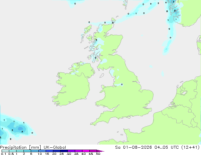Select the 5–10 mm legend color swatch
The image size is (201, 155).
(35, 151)
